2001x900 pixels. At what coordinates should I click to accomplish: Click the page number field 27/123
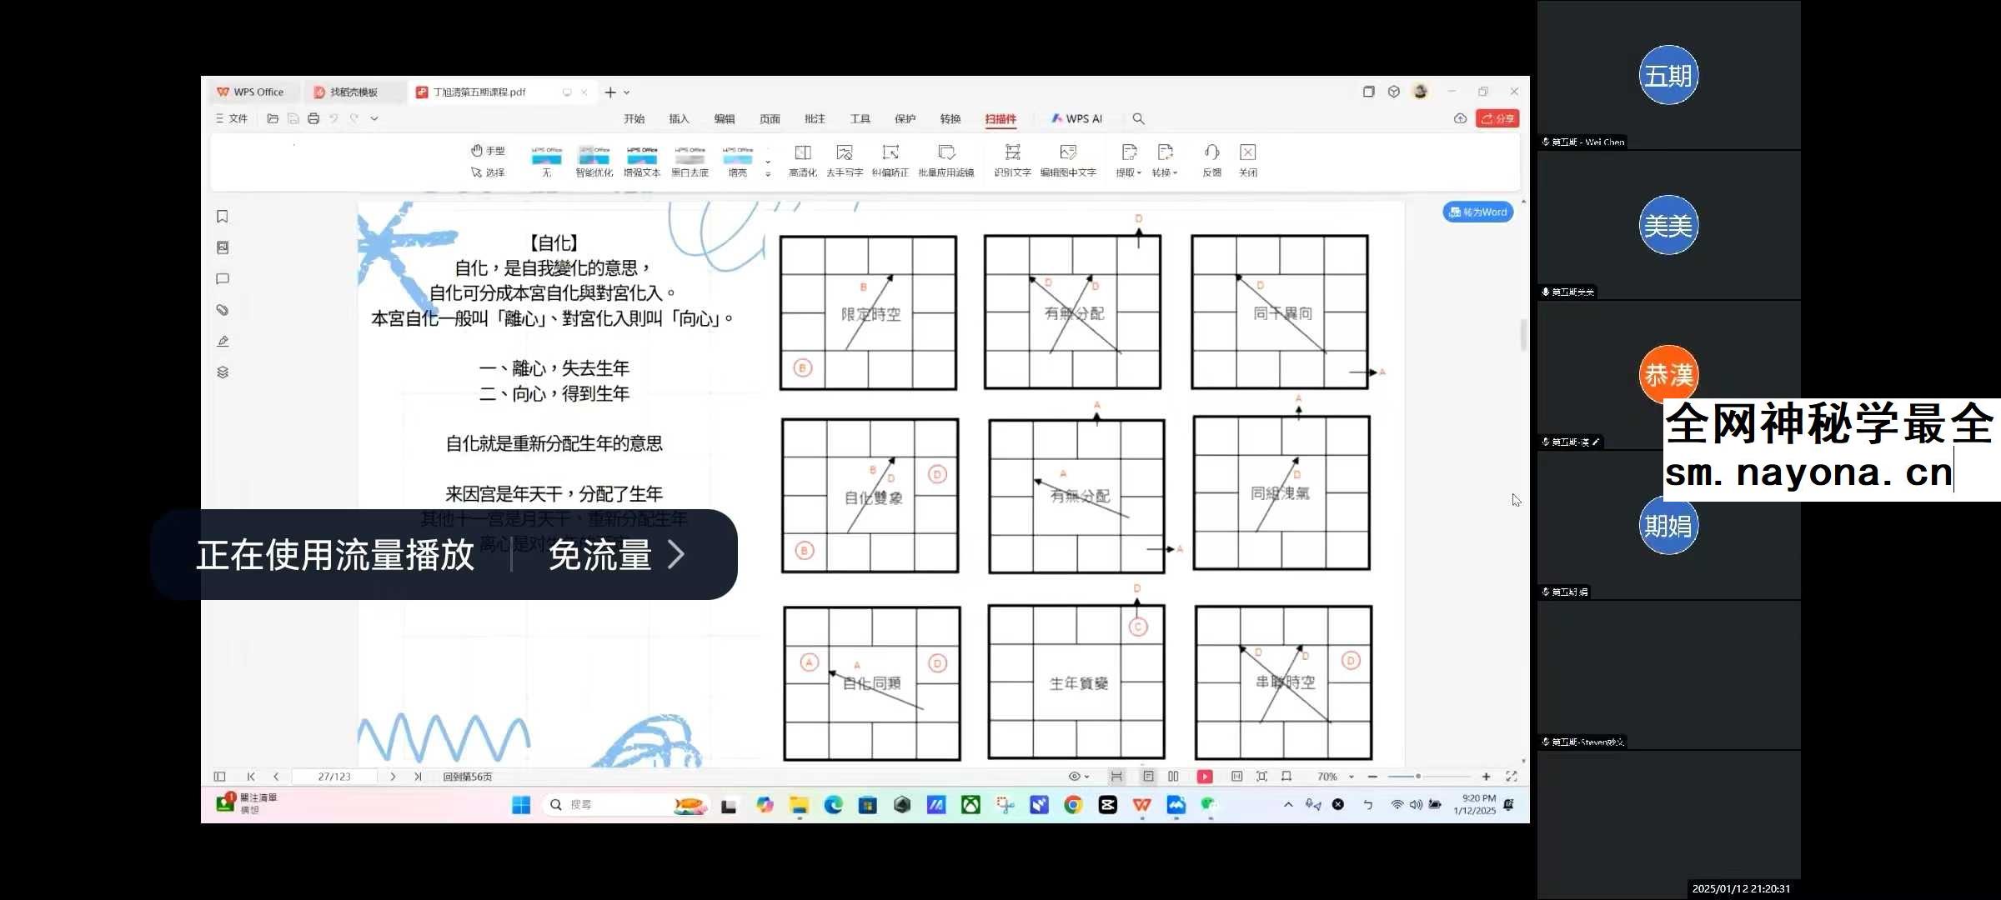click(x=334, y=776)
